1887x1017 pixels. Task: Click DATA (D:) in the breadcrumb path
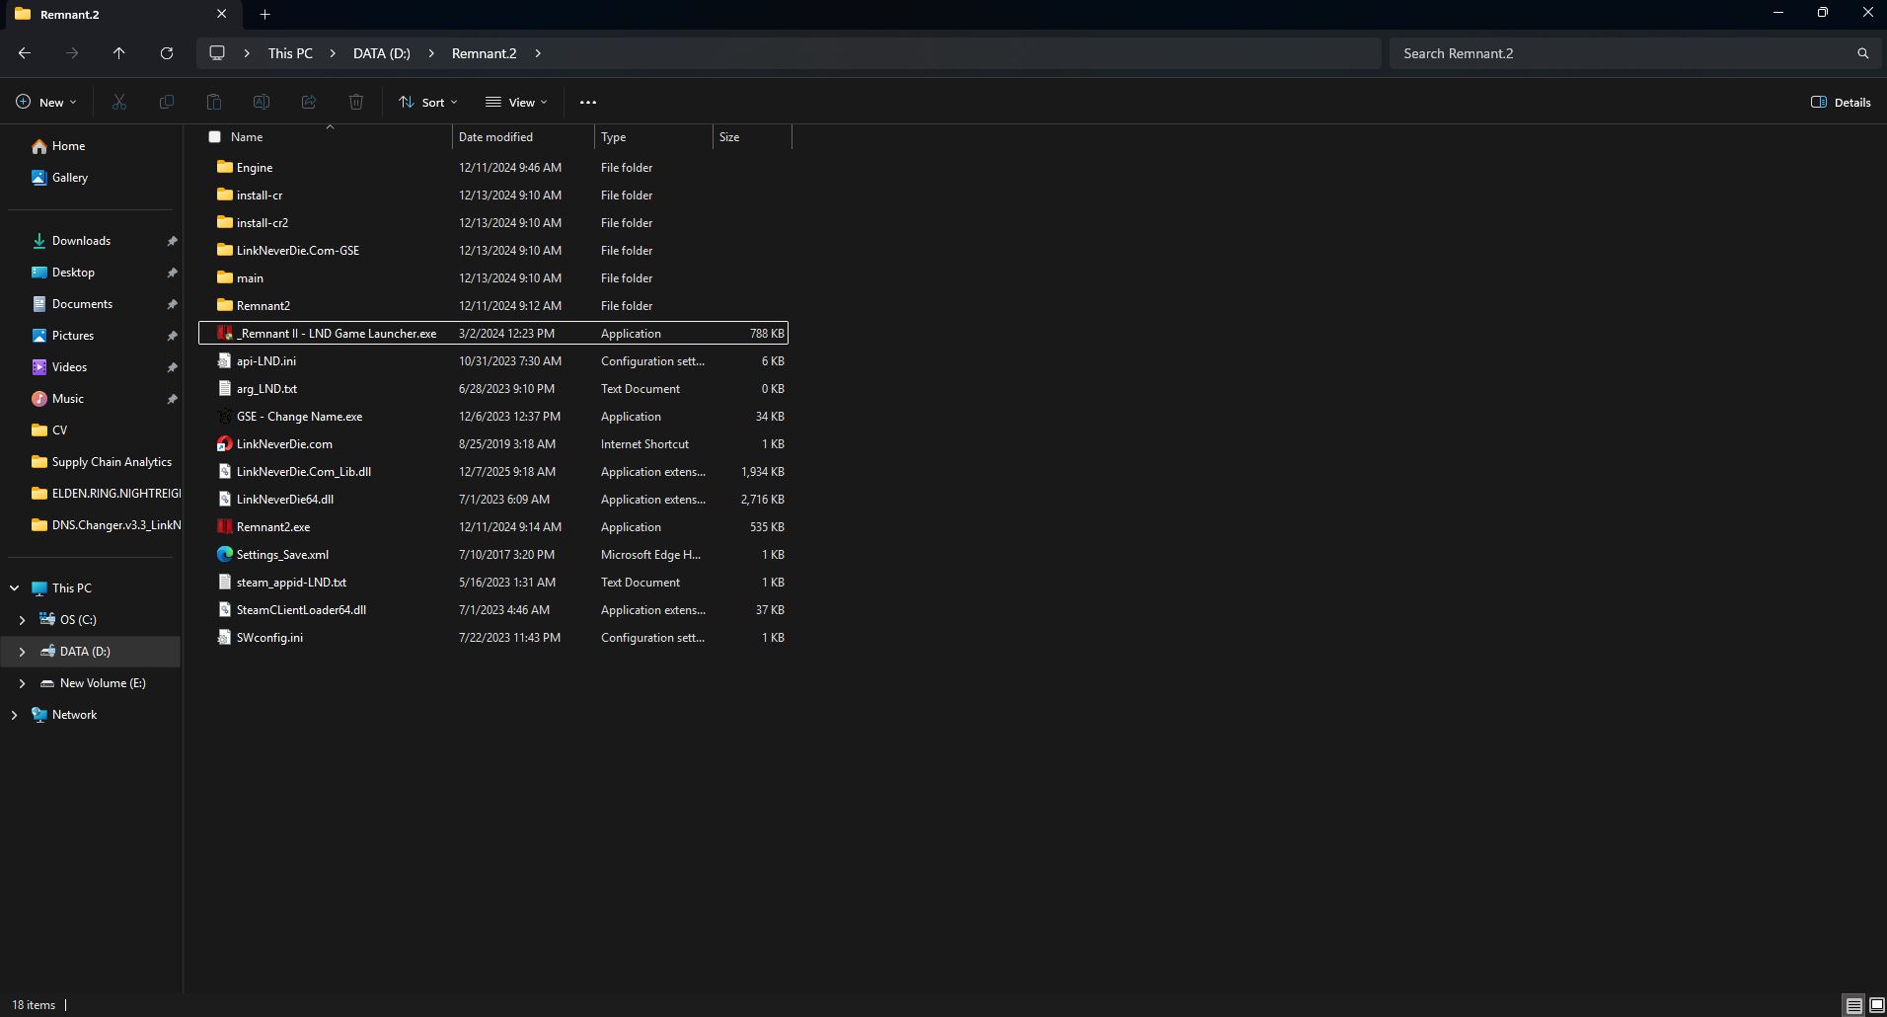382,53
